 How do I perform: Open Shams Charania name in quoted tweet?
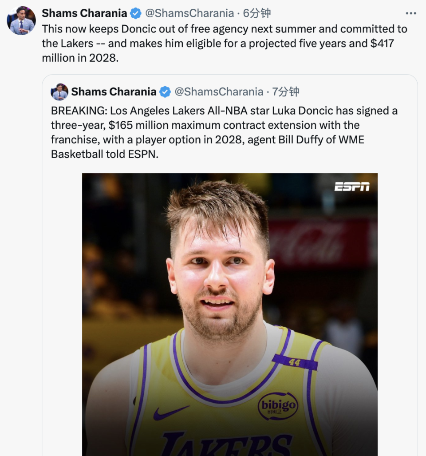(x=114, y=91)
